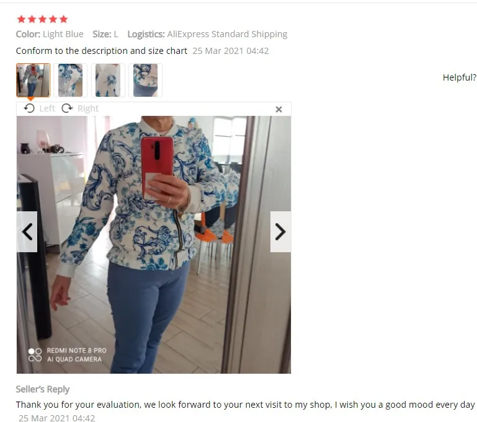The image size is (477, 422).
Task: Open fourth review photo thumbnail
Action: (145, 80)
